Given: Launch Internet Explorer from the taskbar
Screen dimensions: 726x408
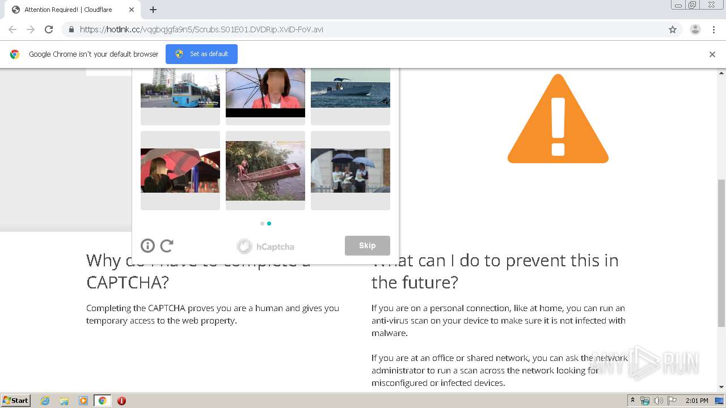Looking at the screenshot, I should click(x=45, y=401).
